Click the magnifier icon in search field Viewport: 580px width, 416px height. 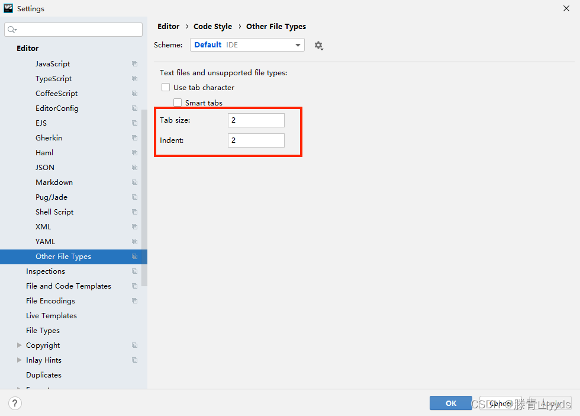pyautogui.click(x=11, y=29)
